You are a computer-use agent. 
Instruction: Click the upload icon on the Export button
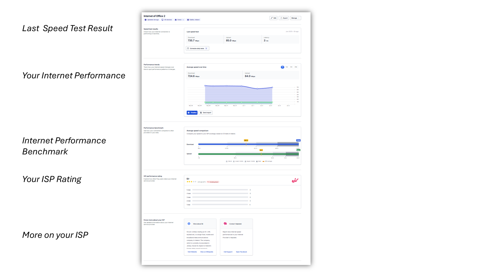click(x=281, y=18)
